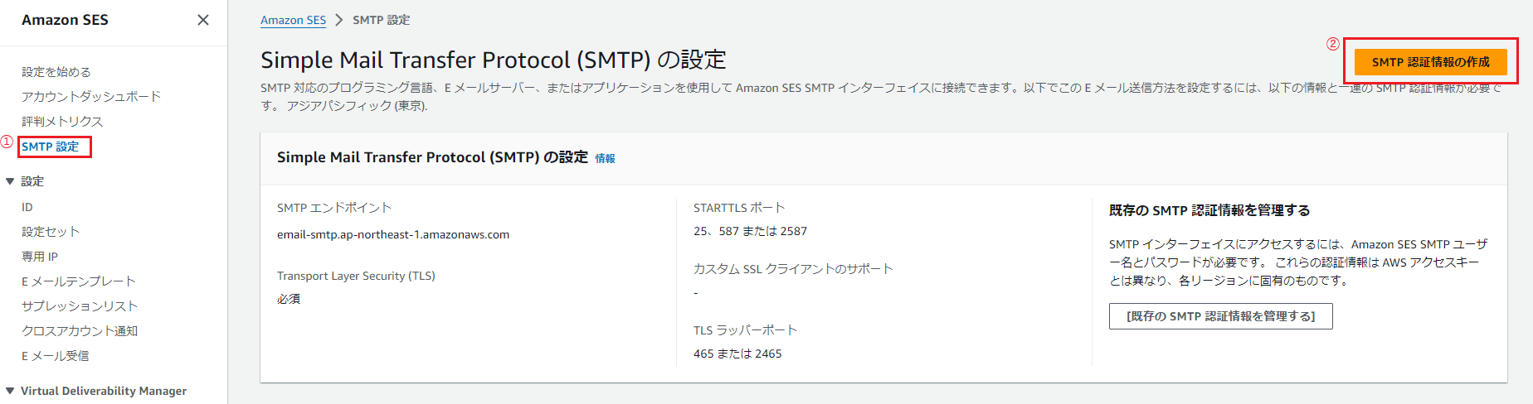
Task: Open サプレッションリスト page
Action: (80, 306)
